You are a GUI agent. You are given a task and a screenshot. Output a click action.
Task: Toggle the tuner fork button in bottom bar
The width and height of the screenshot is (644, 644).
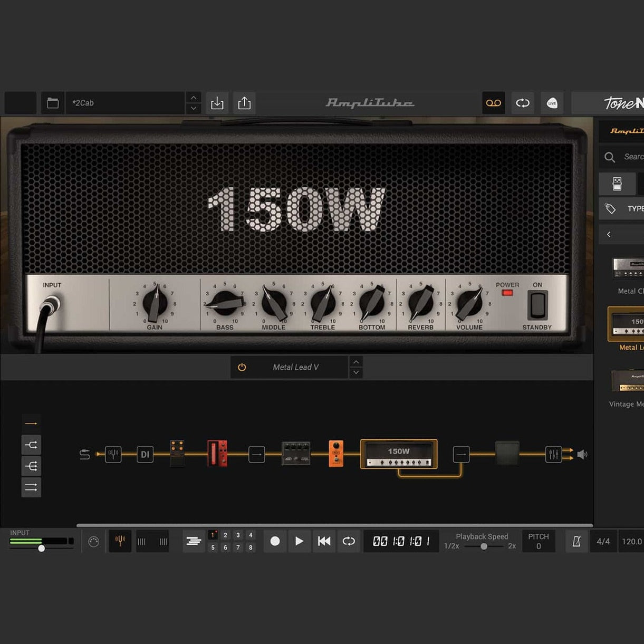point(120,541)
